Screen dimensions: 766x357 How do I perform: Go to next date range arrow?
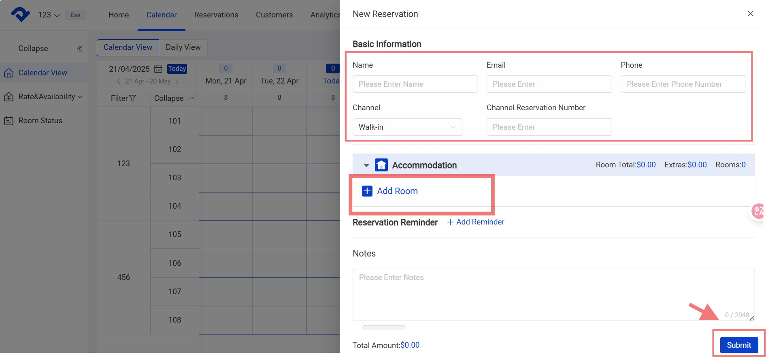(177, 81)
